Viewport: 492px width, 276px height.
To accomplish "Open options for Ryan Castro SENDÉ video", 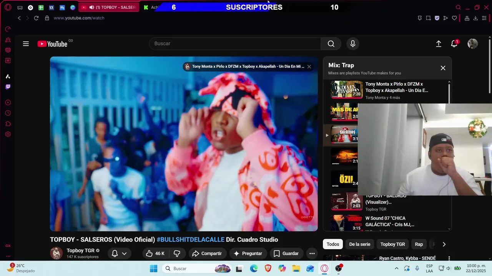I will click(x=449, y=258).
